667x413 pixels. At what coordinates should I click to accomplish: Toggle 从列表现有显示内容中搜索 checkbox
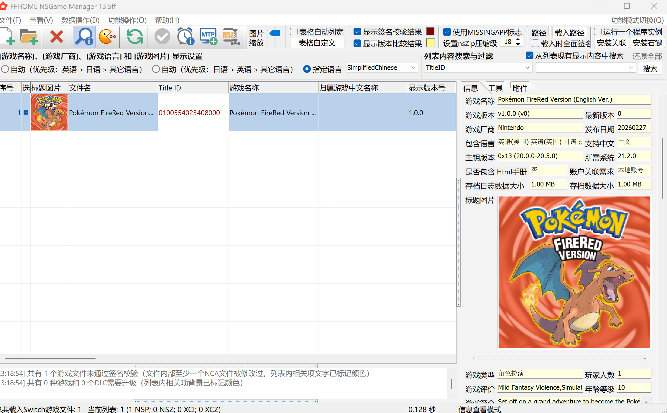[530, 55]
